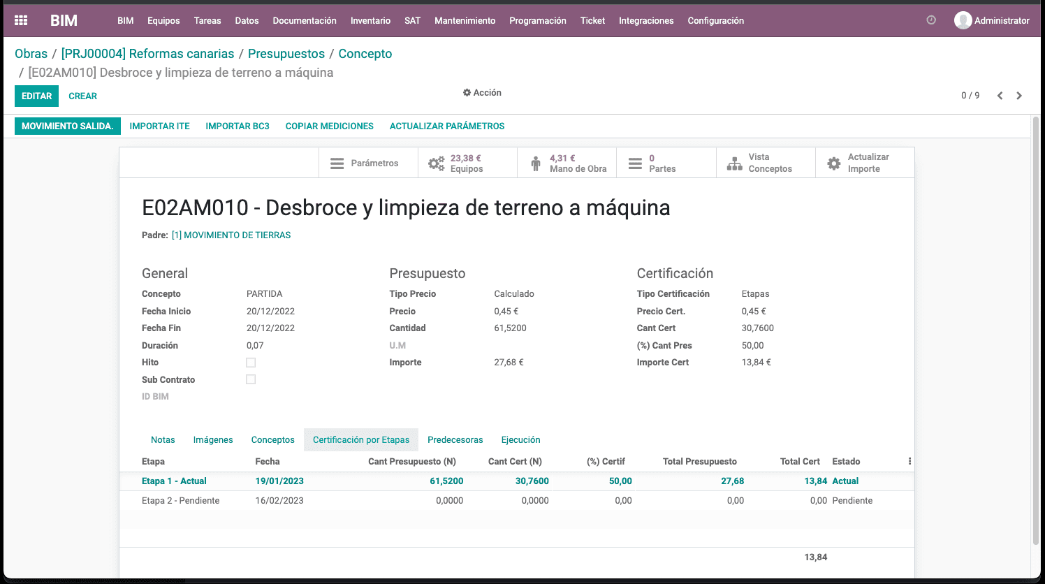Click ACTUALIZAR PARÁMETROS button

tap(447, 126)
